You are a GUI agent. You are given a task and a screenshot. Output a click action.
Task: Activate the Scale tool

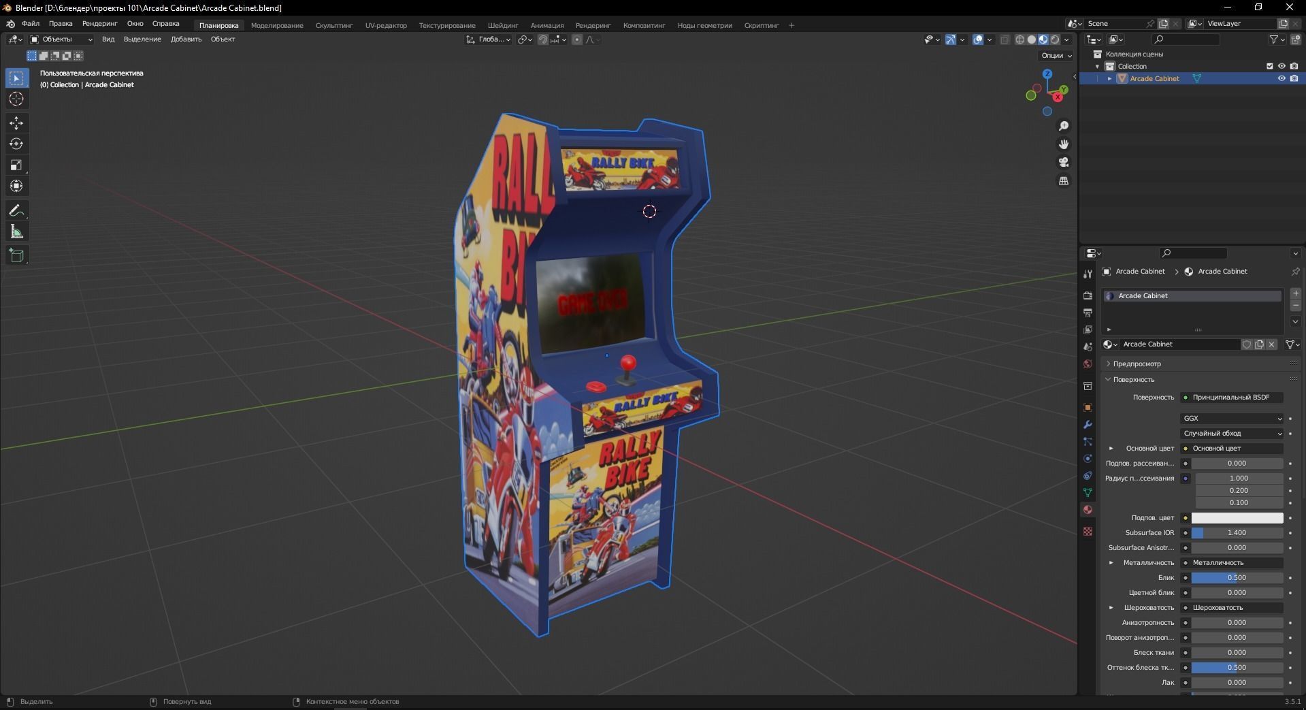(x=16, y=165)
